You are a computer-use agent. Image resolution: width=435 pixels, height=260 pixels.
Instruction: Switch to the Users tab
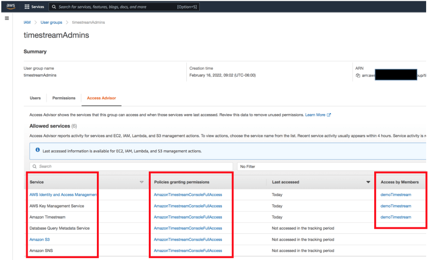coord(35,98)
